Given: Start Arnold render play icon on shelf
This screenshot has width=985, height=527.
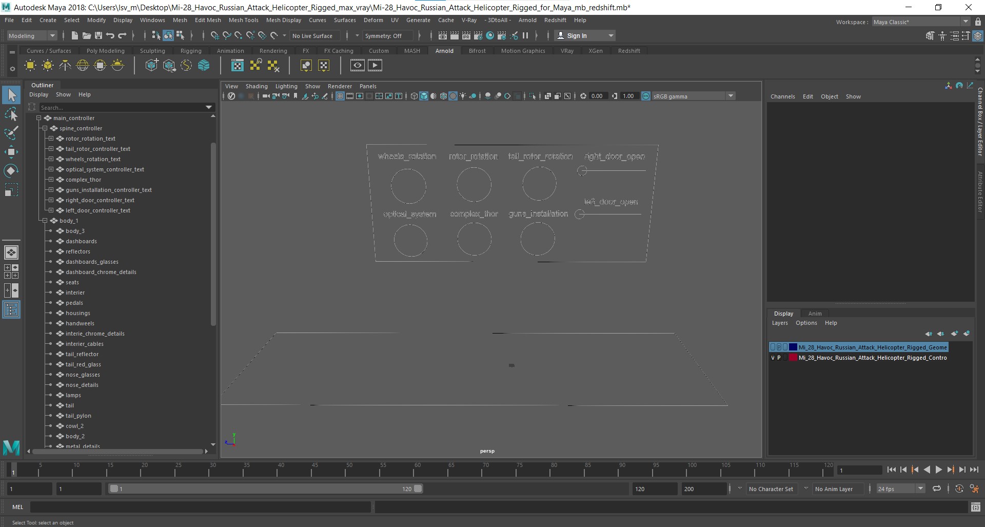Looking at the screenshot, I should (x=375, y=65).
